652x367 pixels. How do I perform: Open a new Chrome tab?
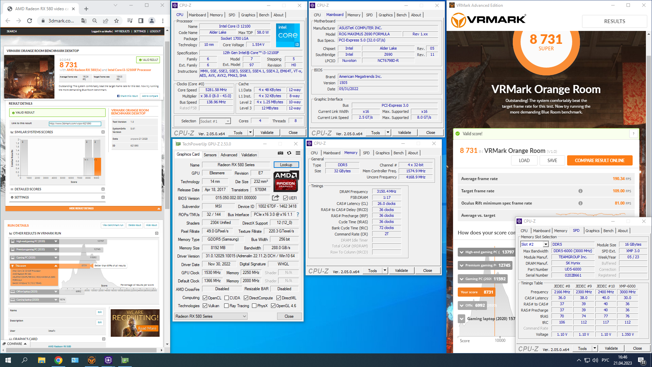tap(86, 9)
